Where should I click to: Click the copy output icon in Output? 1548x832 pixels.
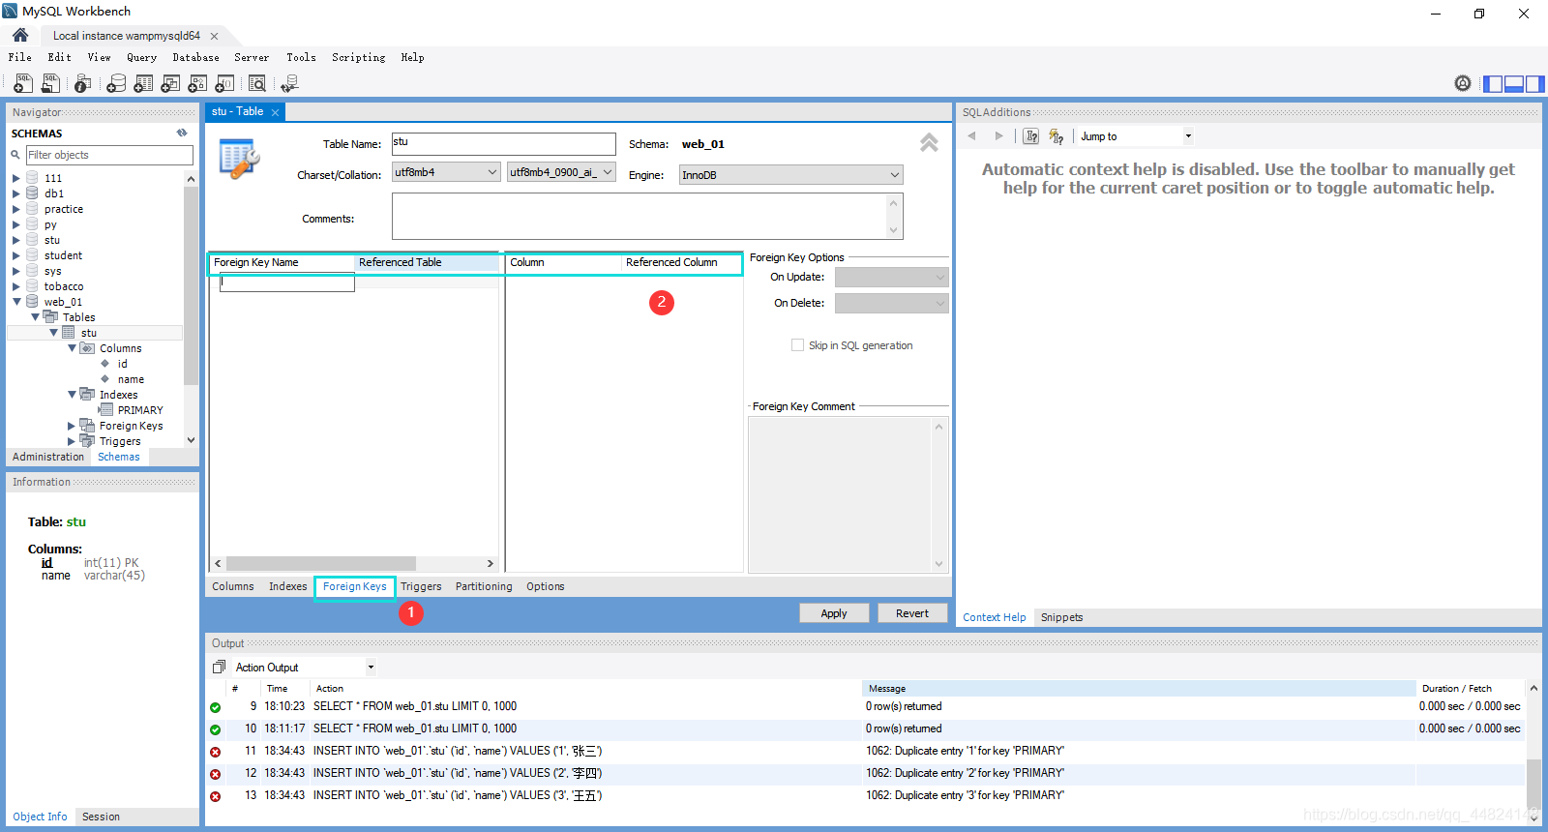coord(219,668)
